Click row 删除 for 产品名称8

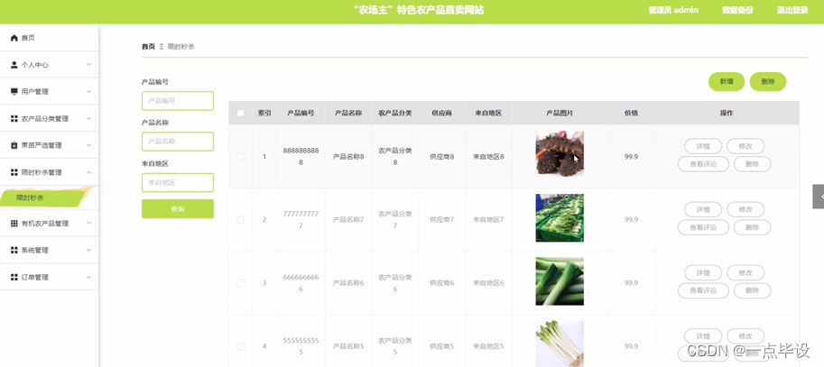[752, 164]
